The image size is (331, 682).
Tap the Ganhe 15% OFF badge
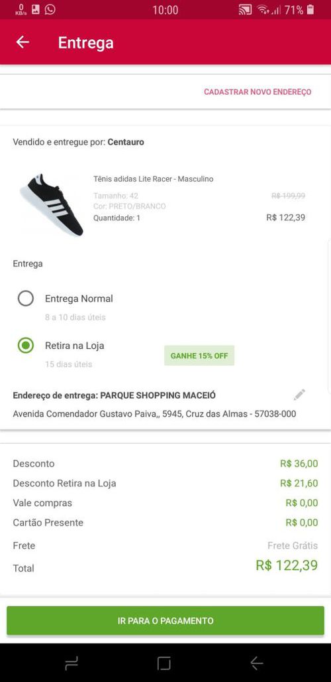(x=199, y=356)
